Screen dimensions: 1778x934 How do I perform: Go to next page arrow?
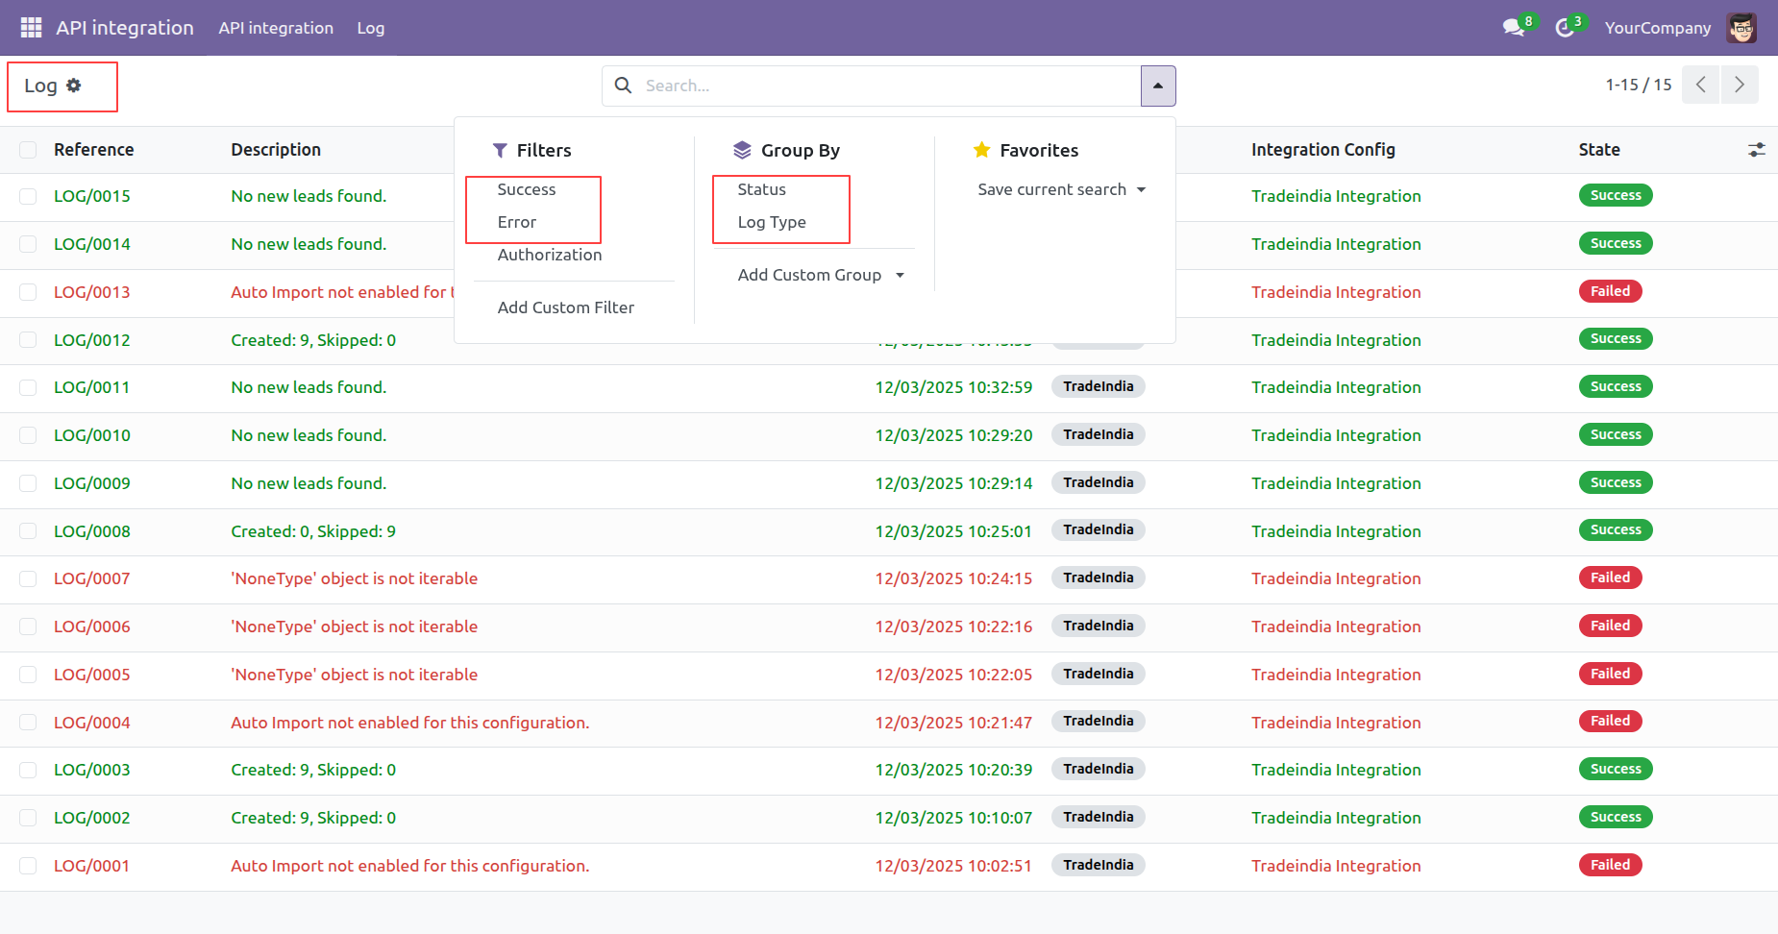point(1740,85)
